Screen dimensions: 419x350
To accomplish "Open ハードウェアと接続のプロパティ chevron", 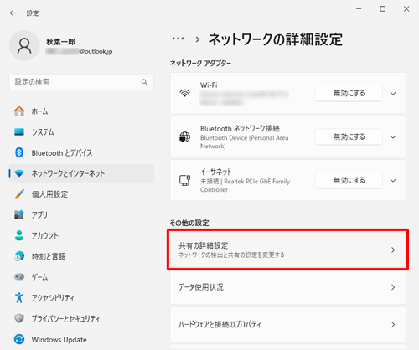I will 393,325.
